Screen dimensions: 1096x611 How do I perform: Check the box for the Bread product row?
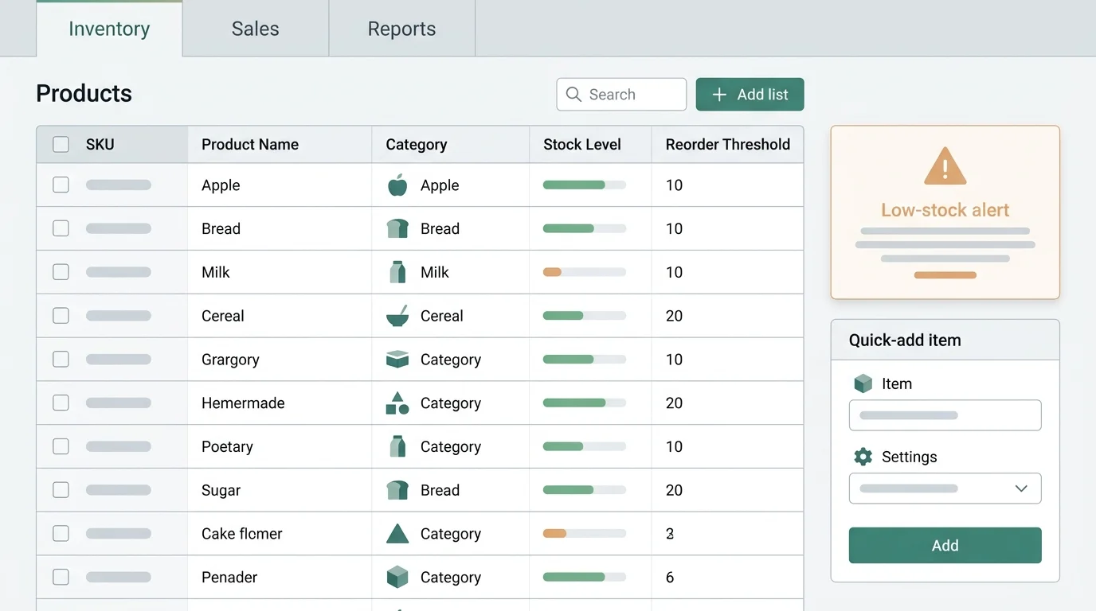61,228
